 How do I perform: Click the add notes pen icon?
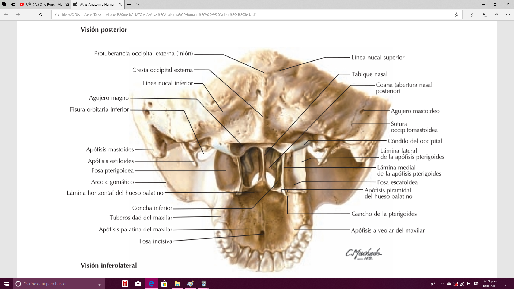(485, 14)
